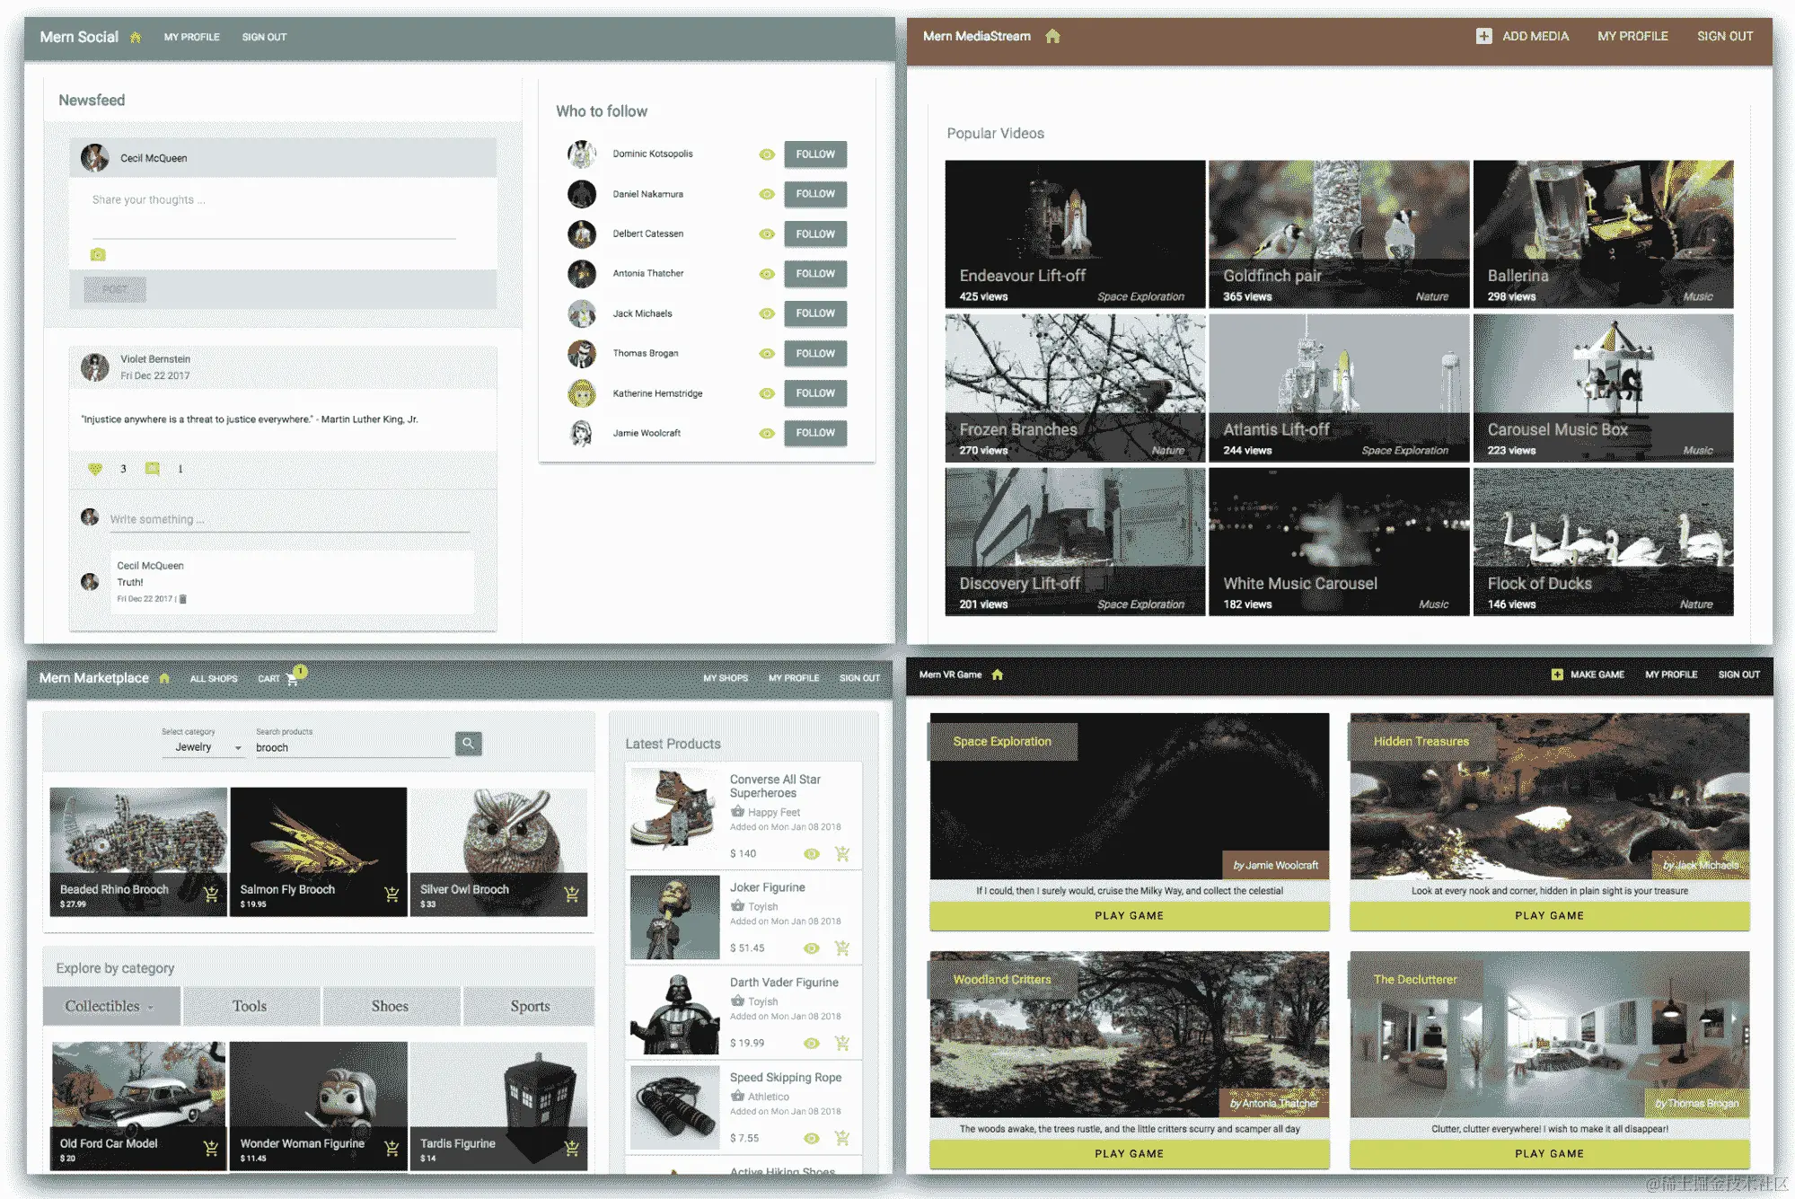Click camera icon under Share your thoughts
This screenshot has width=1795, height=1199.
(x=98, y=255)
